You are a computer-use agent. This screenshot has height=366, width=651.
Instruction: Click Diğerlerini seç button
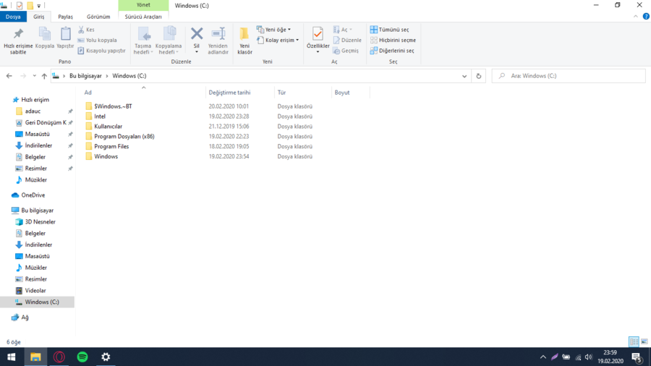393,51
